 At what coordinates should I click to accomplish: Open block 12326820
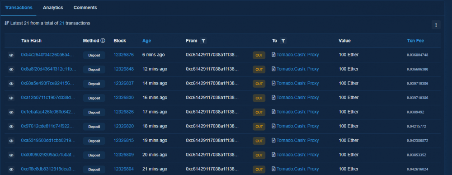(x=124, y=126)
